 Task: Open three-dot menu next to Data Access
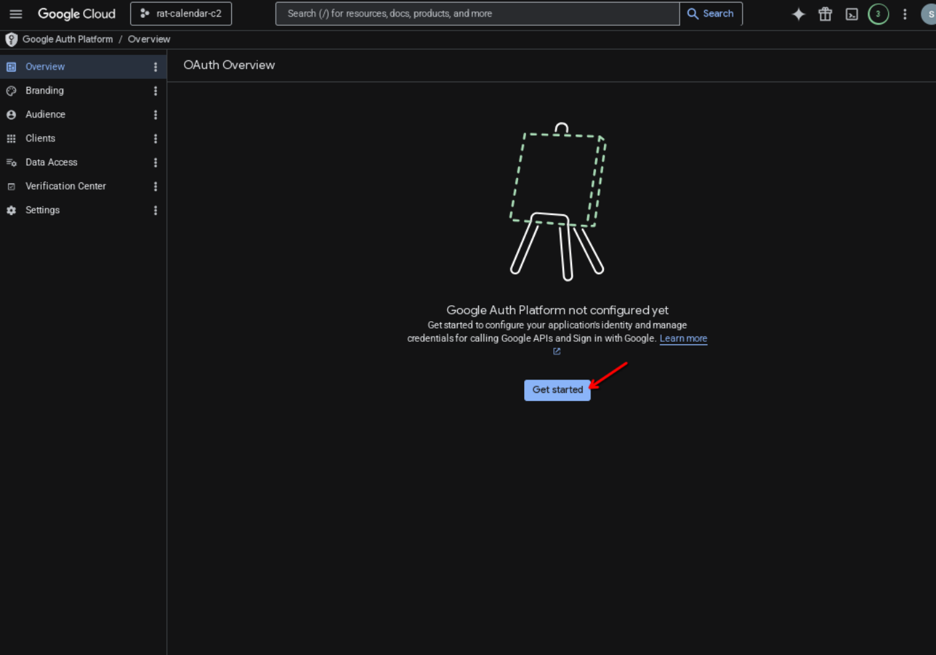click(x=155, y=163)
